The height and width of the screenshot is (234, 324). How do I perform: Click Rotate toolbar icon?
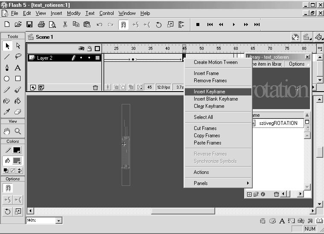click(x=158, y=25)
